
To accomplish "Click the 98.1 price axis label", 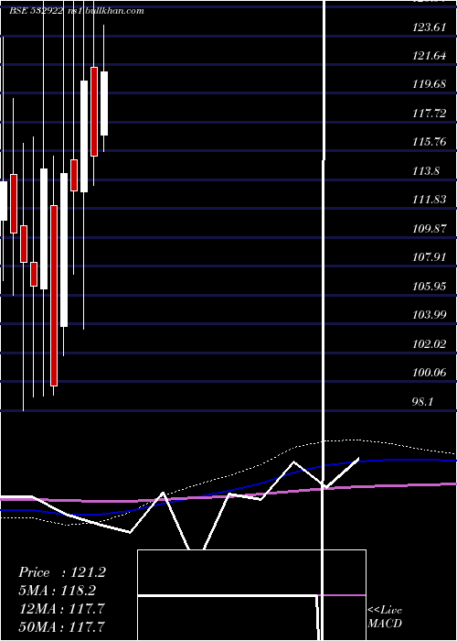I will pos(422,402).
